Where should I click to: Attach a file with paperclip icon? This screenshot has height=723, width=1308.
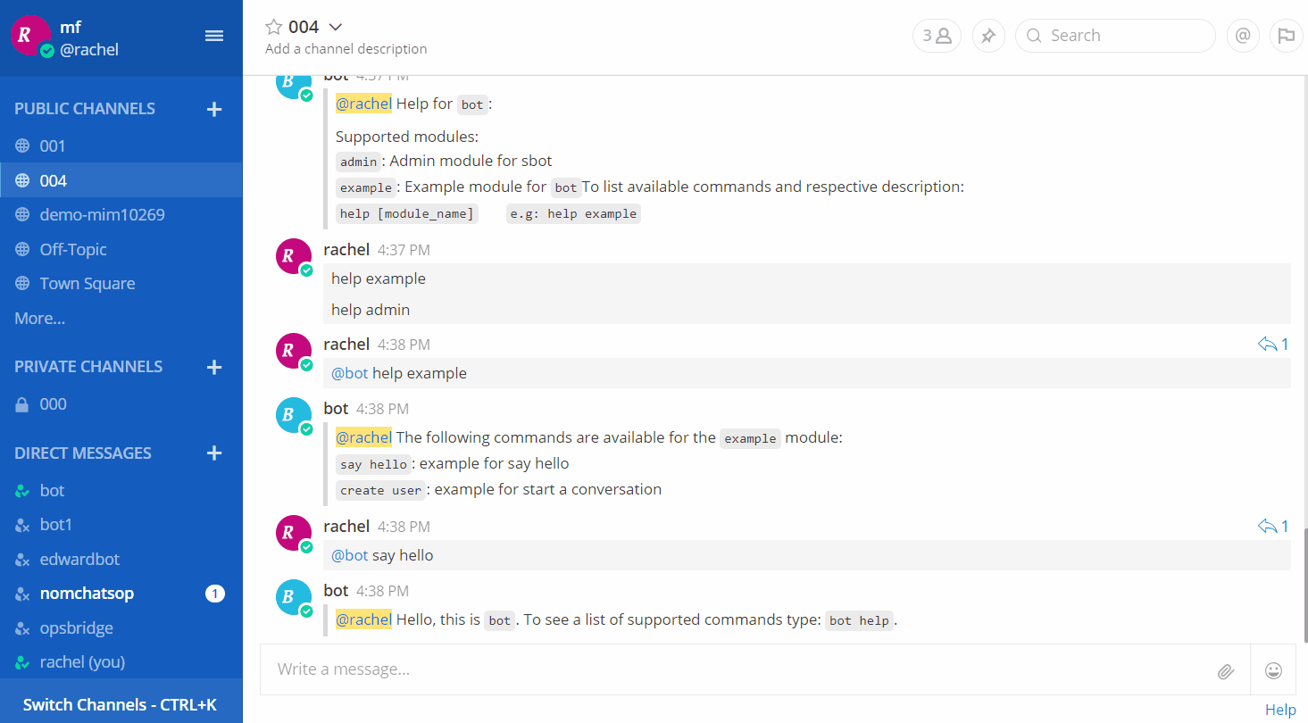pos(1226,671)
